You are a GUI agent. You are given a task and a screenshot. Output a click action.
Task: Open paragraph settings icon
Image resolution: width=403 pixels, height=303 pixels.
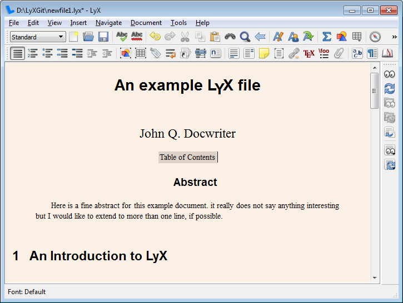pos(372,53)
